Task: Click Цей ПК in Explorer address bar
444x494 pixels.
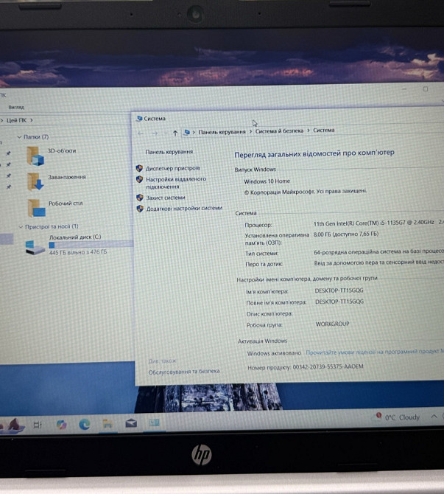Action: pyautogui.click(x=16, y=120)
